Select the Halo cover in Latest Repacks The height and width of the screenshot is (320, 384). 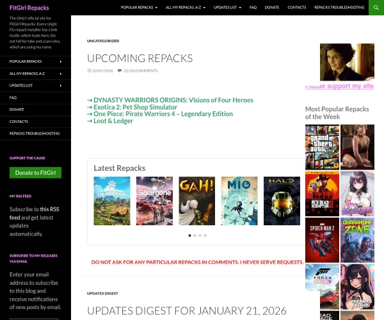[x=282, y=200]
